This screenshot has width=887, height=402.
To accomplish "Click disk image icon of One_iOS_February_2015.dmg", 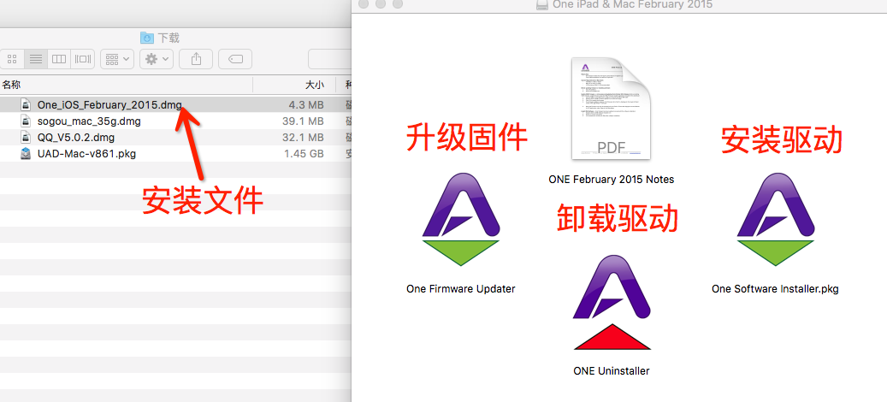I will point(26,104).
